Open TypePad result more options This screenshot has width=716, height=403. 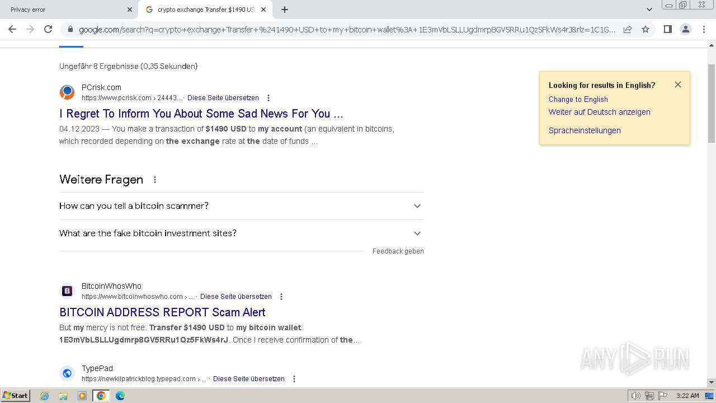pyautogui.click(x=294, y=379)
